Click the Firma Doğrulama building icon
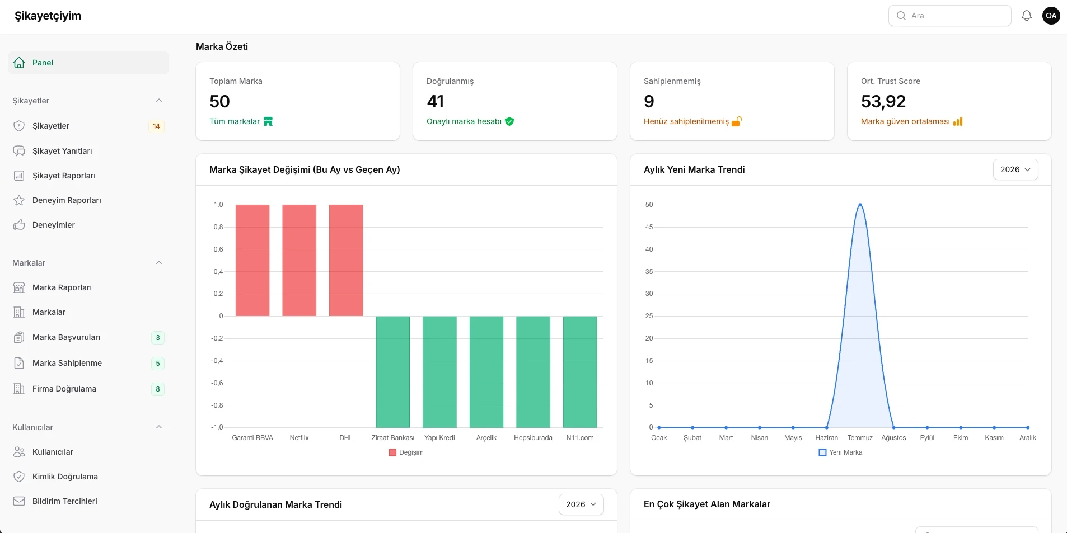The image size is (1067, 533). pos(19,389)
